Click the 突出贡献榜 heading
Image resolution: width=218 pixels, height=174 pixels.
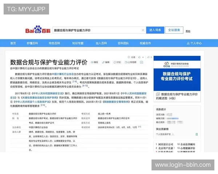click(162, 129)
